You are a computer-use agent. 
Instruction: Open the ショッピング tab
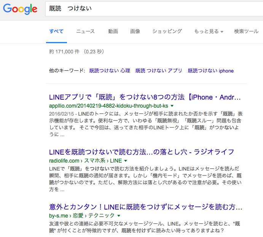[x=167, y=31]
